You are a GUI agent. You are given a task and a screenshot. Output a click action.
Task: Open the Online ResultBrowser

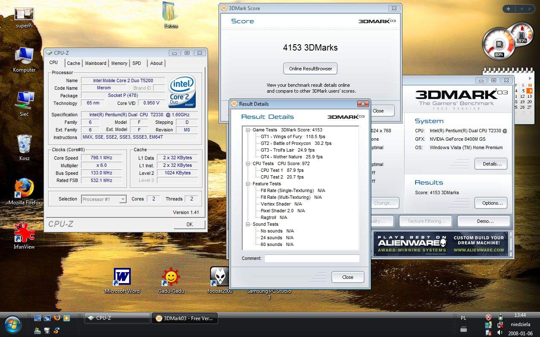click(x=310, y=69)
